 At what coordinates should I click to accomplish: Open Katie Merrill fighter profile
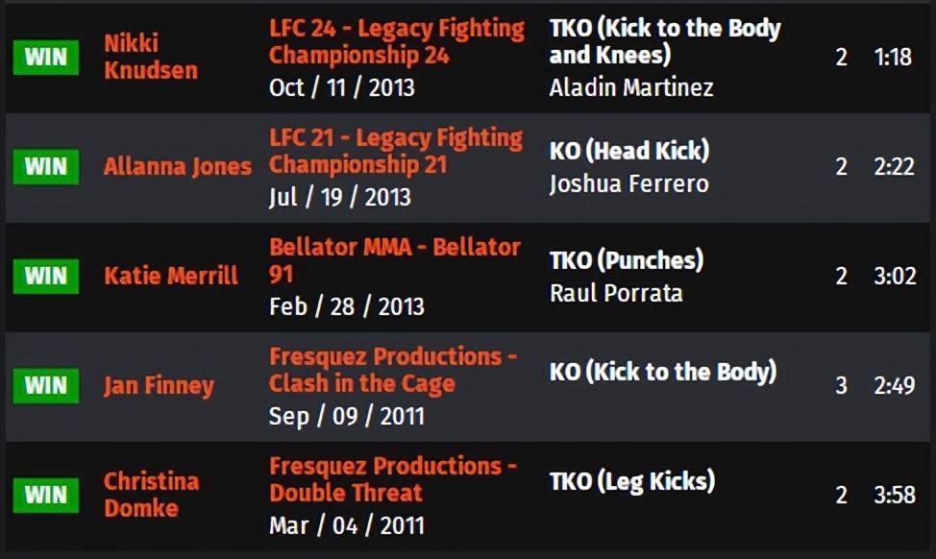tap(171, 276)
